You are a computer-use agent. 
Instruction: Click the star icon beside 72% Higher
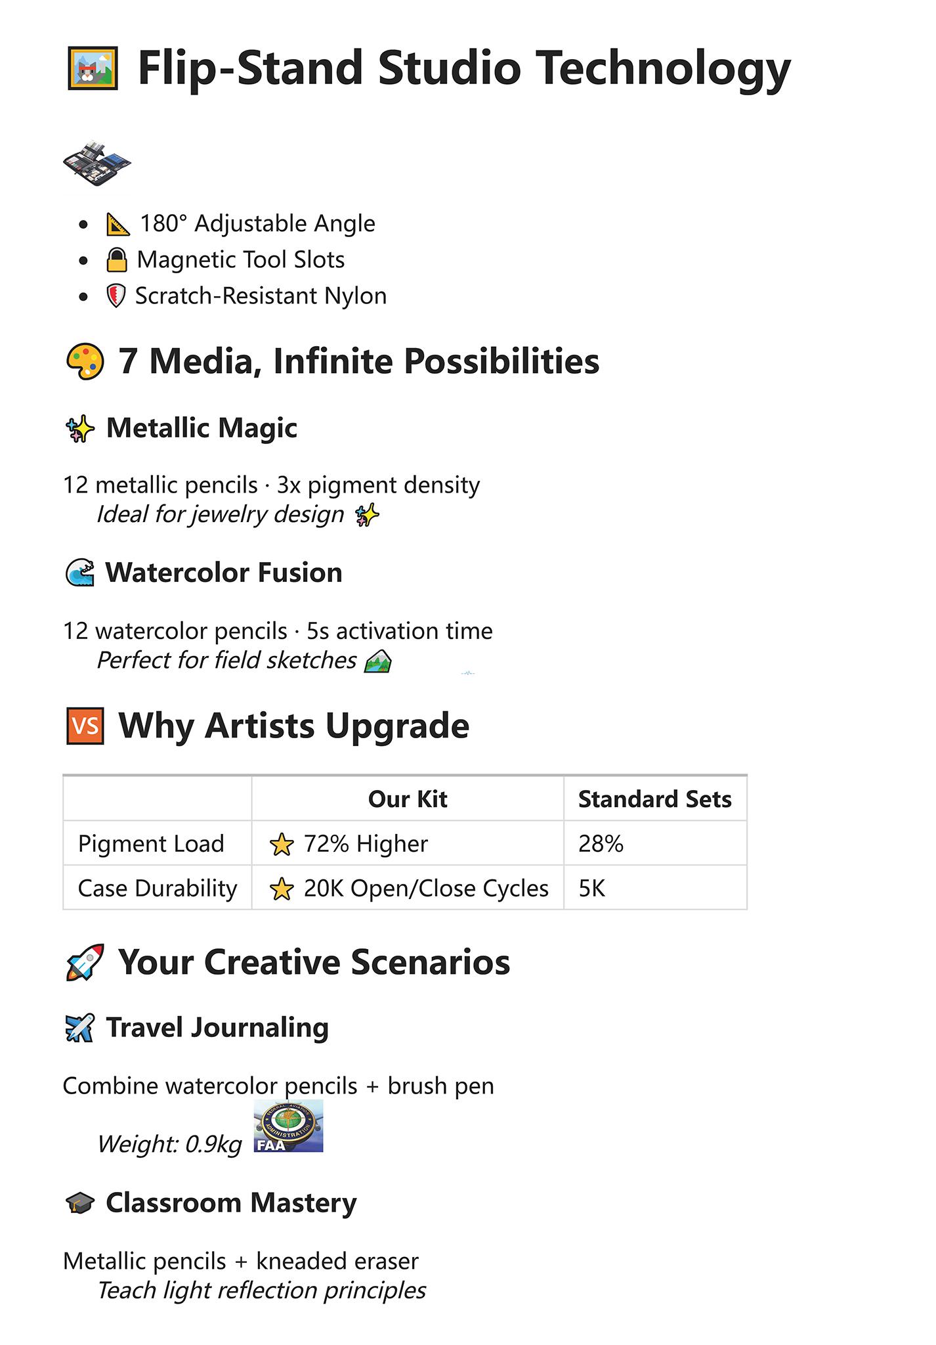281,844
